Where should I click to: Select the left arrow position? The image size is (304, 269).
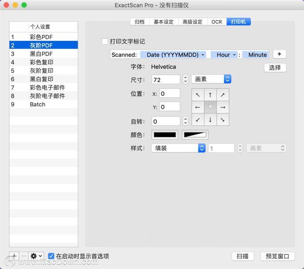coord(198,107)
